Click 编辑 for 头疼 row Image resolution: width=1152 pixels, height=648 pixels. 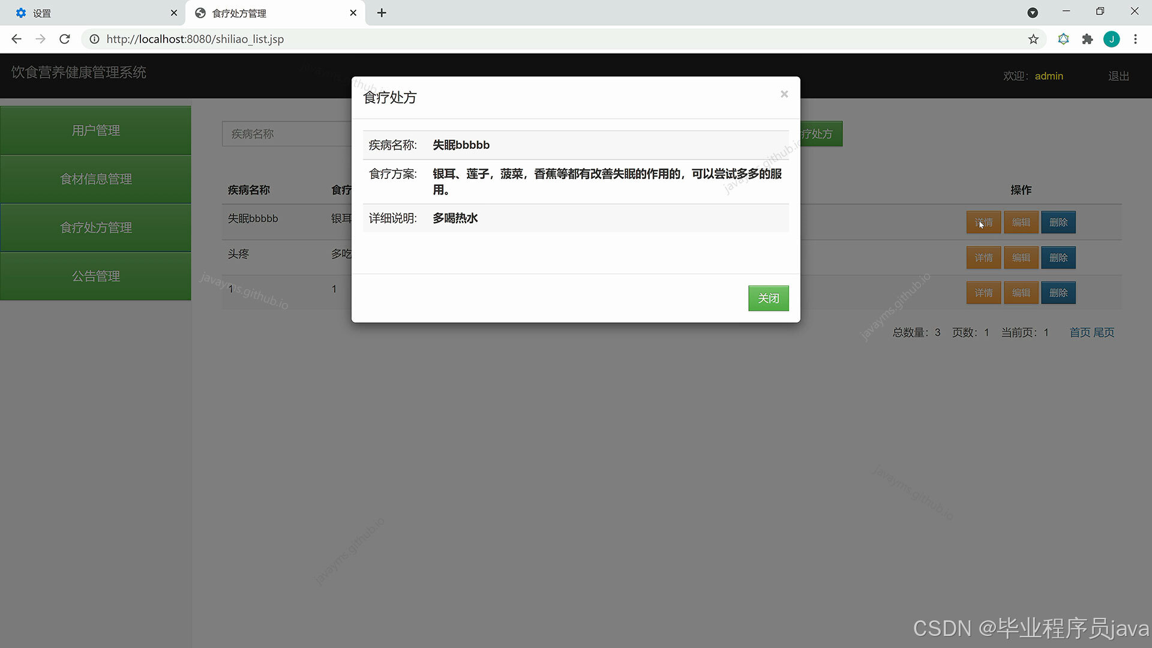point(1021,257)
